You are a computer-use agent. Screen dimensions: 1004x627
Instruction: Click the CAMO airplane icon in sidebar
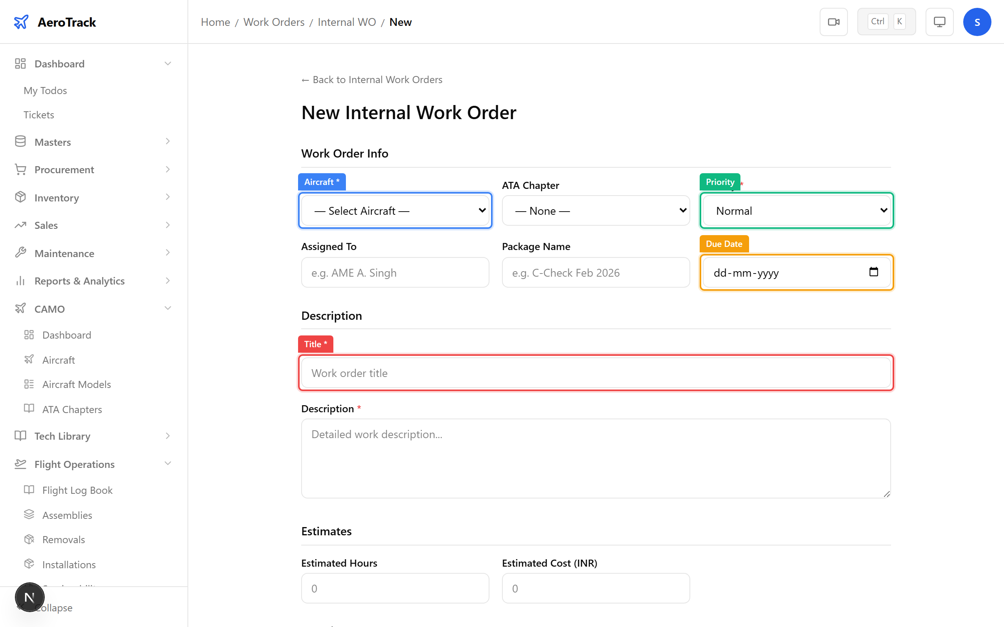[20, 308]
